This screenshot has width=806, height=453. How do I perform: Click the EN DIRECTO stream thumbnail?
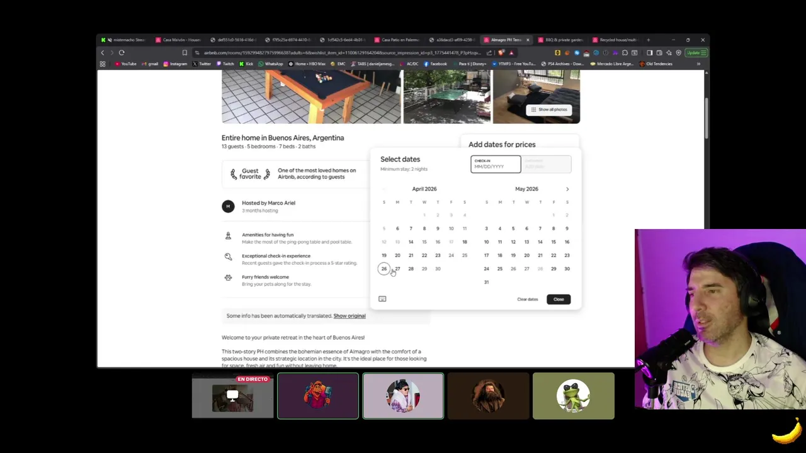(232, 396)
